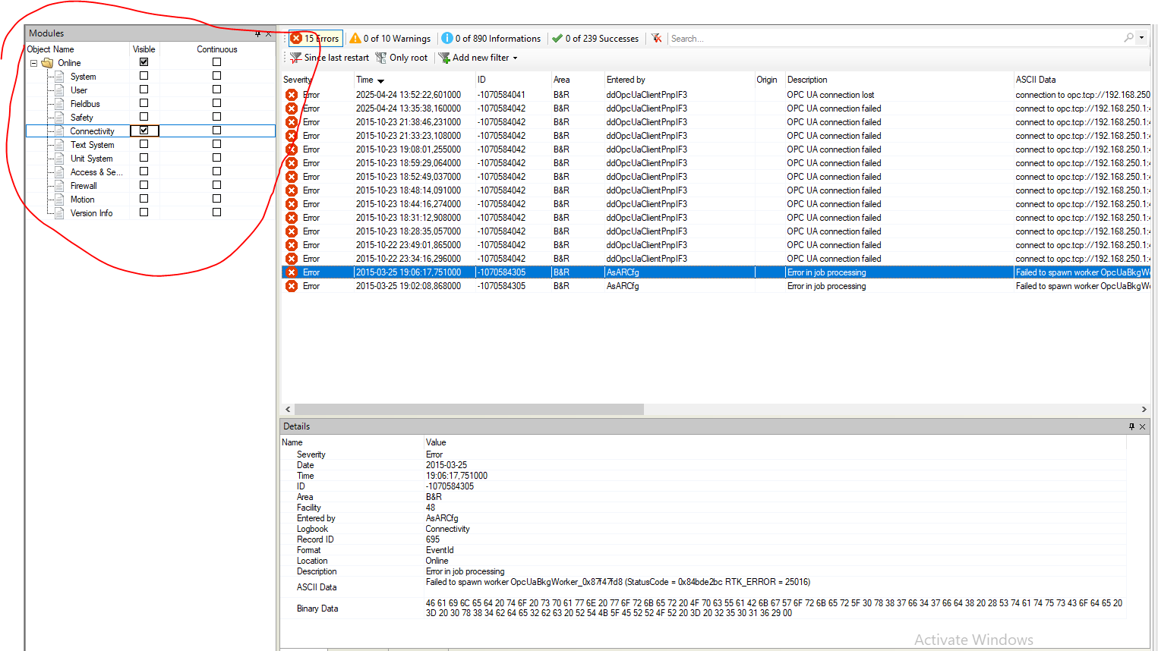The height and width of the screenshot is (651, 1158).
Task: Tick the Continuous checkbox for Version Info
Action: click(x=216, y=212)
